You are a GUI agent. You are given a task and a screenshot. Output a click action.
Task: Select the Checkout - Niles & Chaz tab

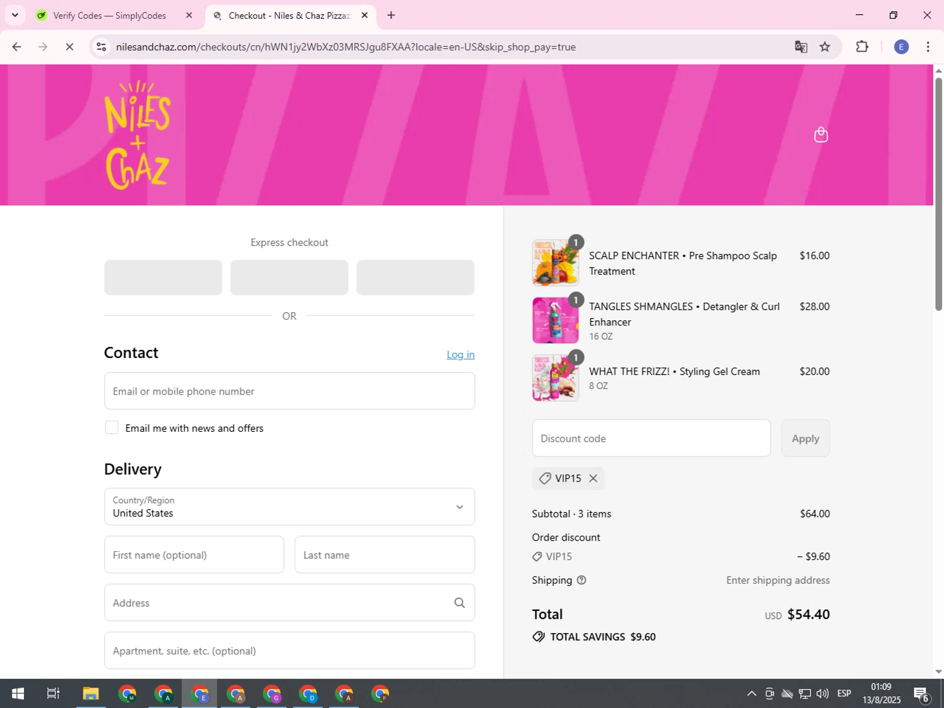(x=289, y=15)
